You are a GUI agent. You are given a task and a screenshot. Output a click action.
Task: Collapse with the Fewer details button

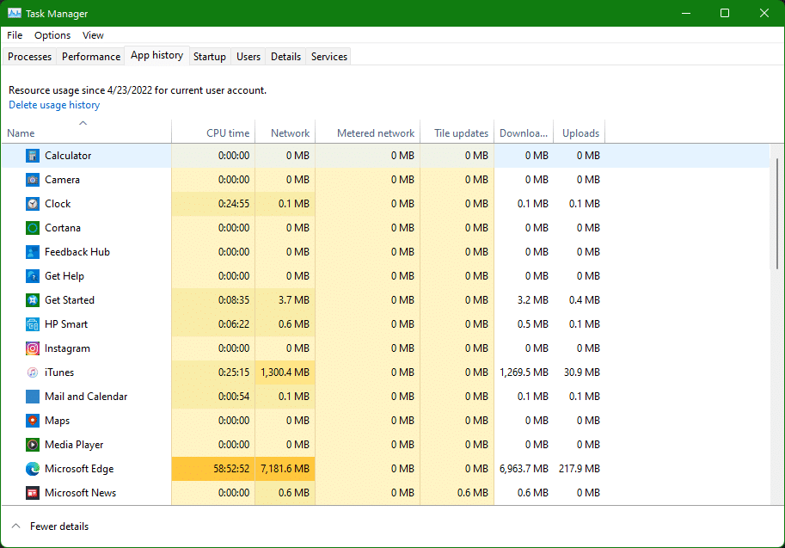[50, 526]
